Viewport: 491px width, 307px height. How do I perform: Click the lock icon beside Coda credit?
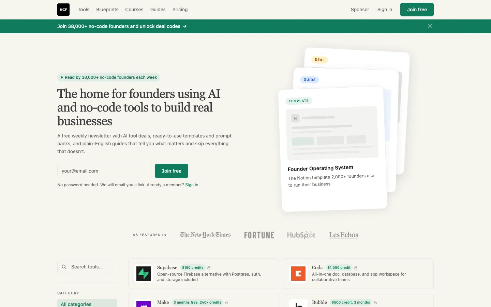click(356, 268)
